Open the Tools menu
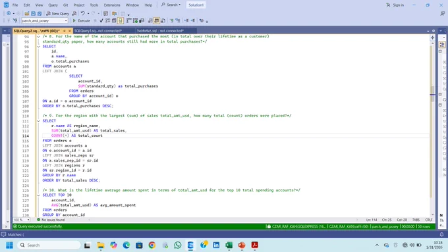This screenshot has height=252, width=448. pos(94,5)
